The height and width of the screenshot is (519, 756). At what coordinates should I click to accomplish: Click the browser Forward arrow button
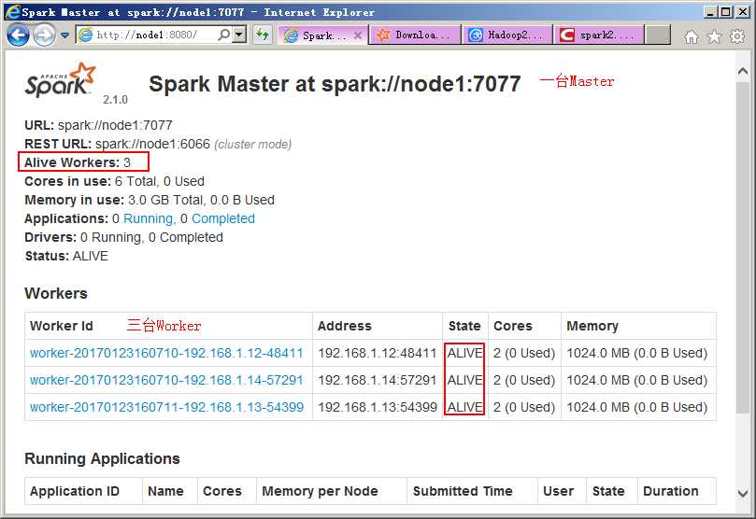(44, 35)
